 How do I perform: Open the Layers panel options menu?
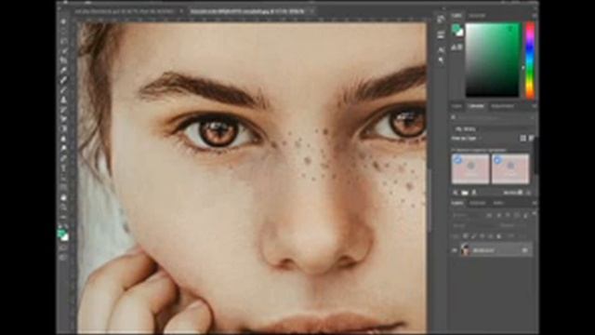coord(535,204)
